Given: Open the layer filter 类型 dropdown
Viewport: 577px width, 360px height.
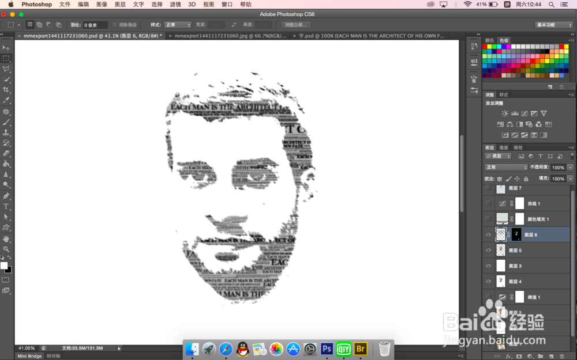Looking at the screenshot, I should [x=498, y=156].
